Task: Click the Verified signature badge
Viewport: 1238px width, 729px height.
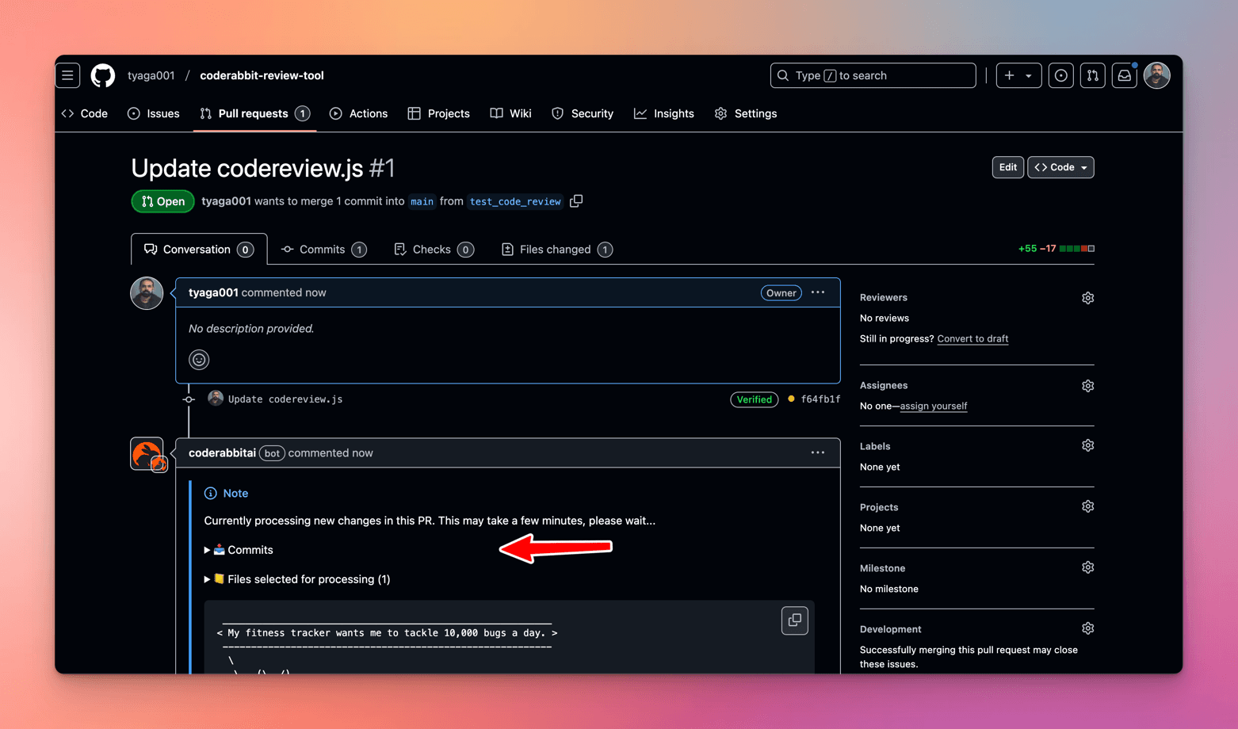Action: pos(754,399)
